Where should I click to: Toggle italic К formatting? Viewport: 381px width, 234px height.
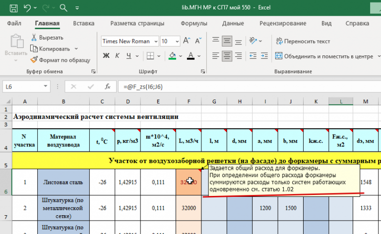pyautogui.click(x=117, y=56)
